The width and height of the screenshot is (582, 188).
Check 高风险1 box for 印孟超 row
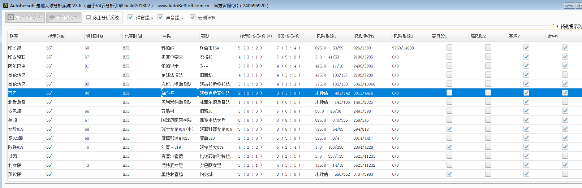(449, 48)
